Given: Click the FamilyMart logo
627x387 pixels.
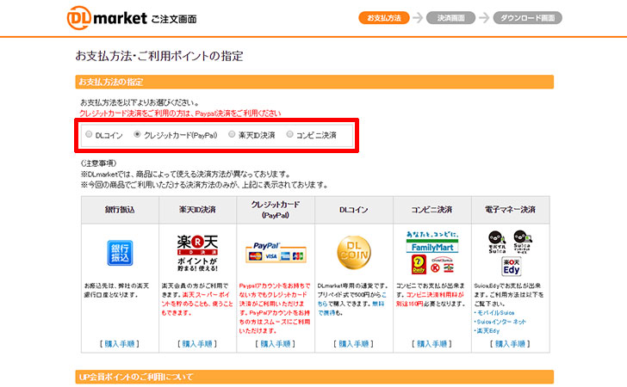Looking at the screenshot, I should click(x=432, y=247).
